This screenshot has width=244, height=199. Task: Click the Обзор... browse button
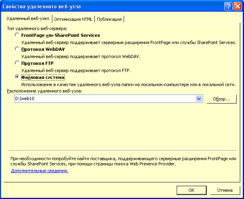[x=222, y=99]
